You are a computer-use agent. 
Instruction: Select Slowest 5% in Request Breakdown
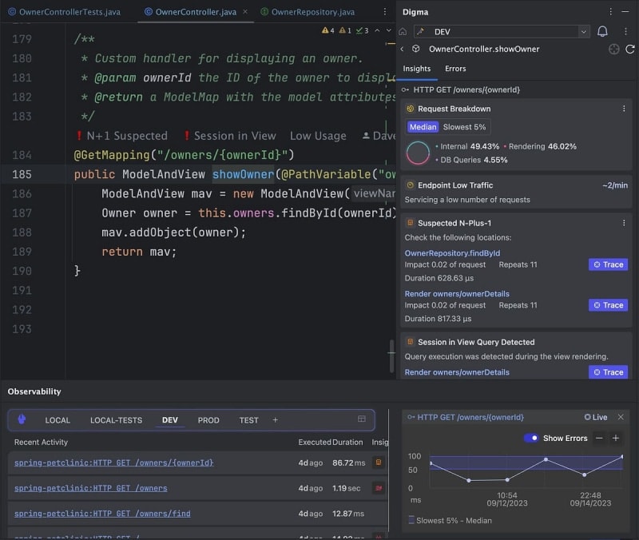[x=464, y=127]
